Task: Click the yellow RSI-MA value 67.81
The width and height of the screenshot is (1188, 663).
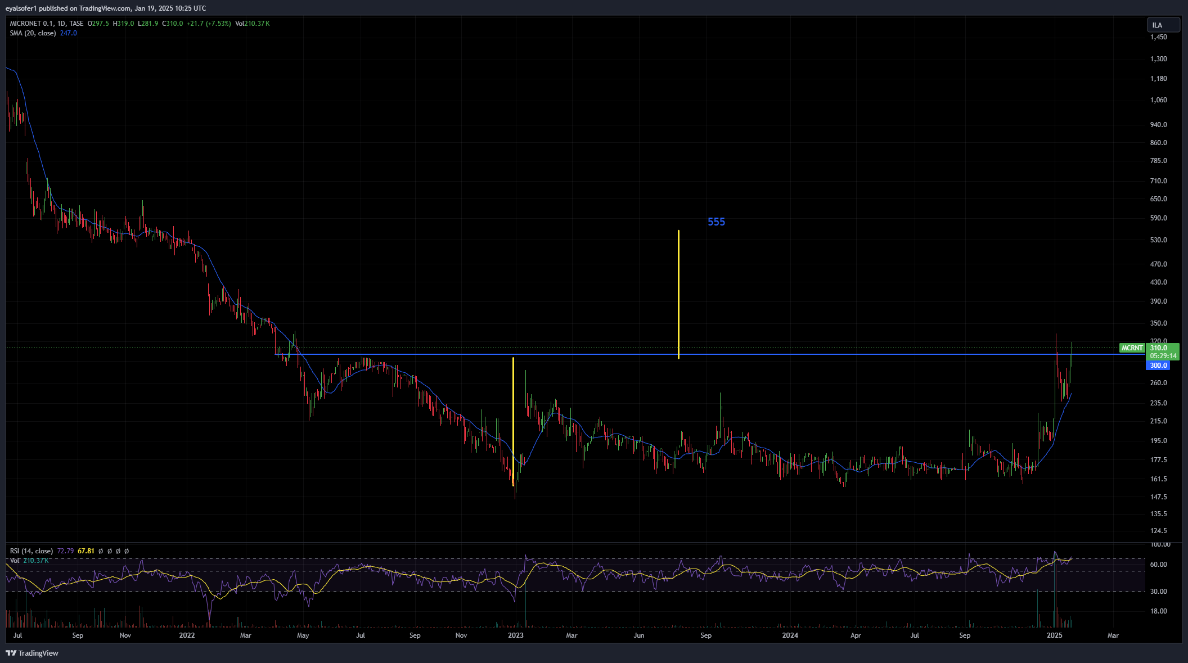Action: (x=85, y=551)
